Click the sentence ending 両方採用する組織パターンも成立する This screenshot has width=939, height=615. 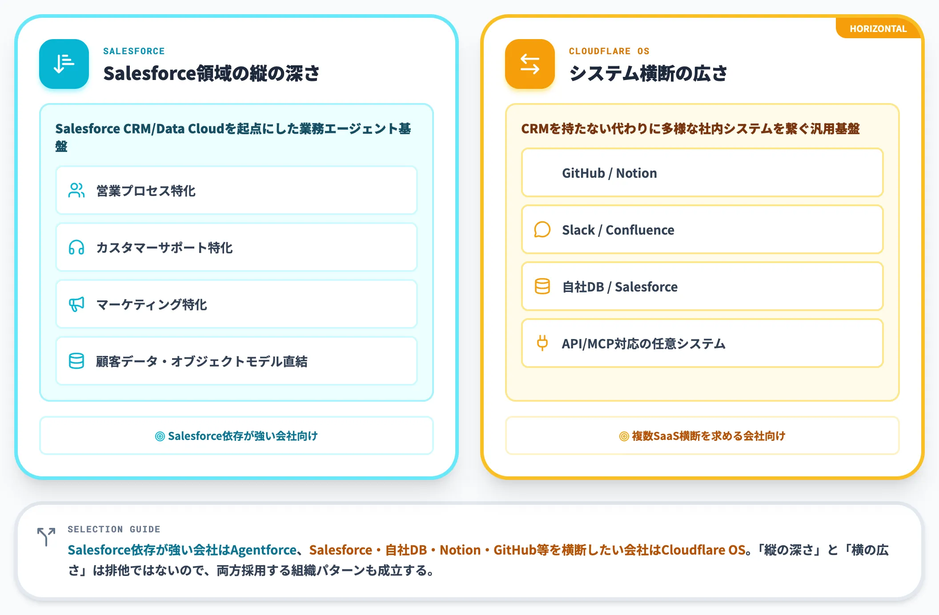click(478, 560)
